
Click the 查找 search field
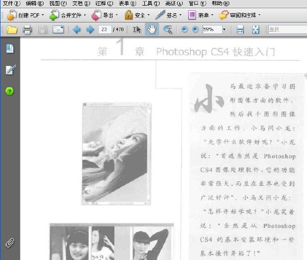coord(288,29)
